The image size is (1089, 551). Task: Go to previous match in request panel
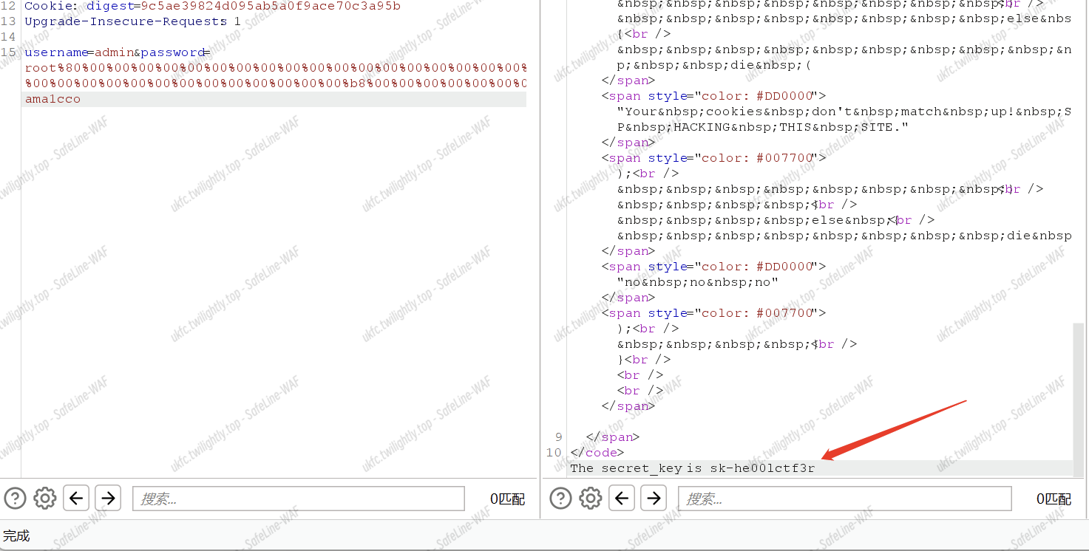77,499
